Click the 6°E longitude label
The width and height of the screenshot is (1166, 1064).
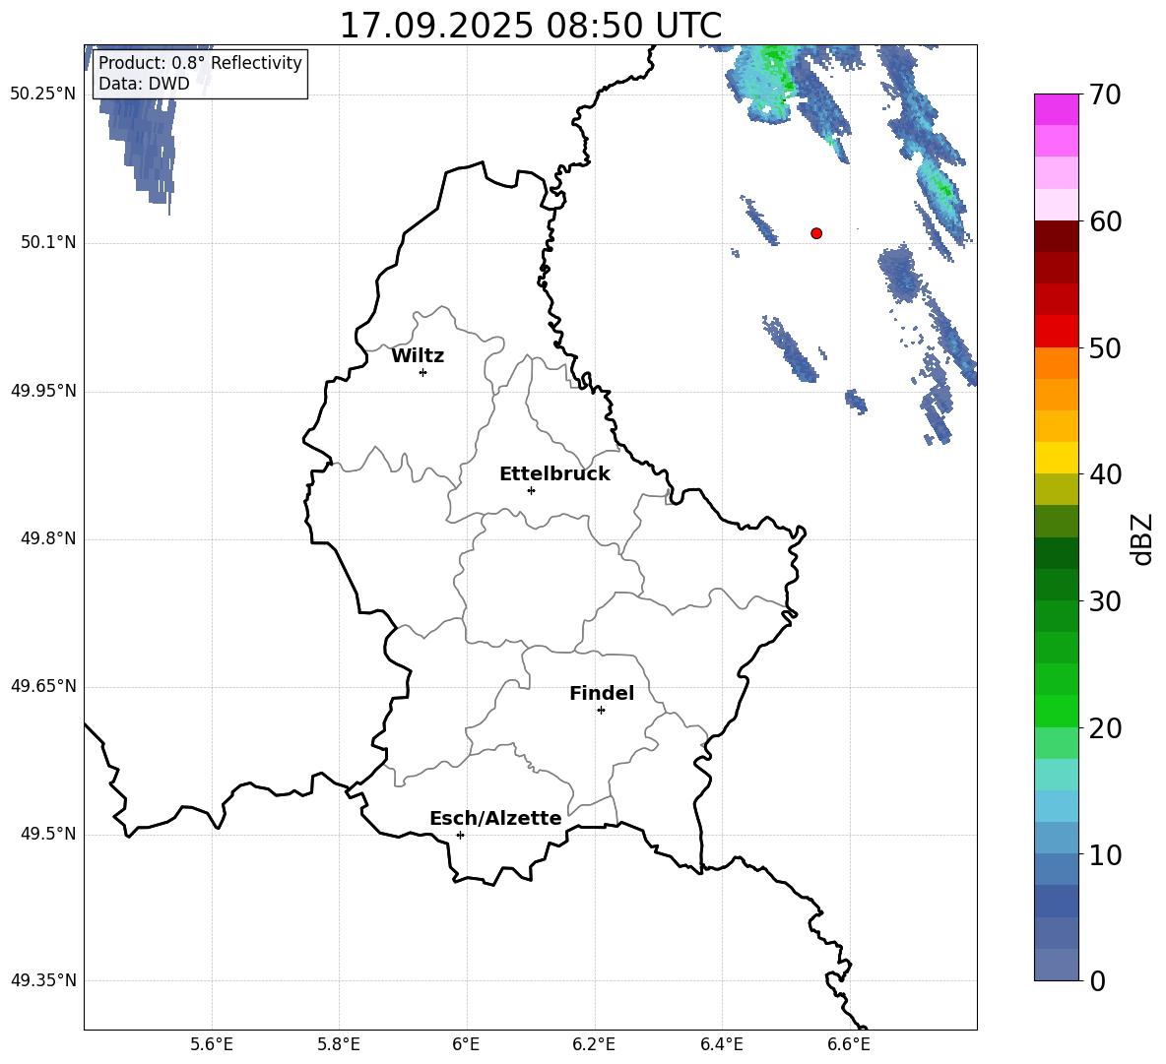[466, 1044]
